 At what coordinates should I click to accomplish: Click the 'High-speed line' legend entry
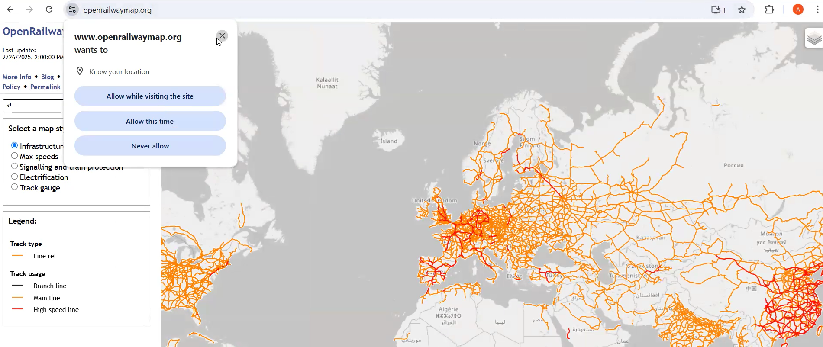pyautogui.click(x=56, y=309)
